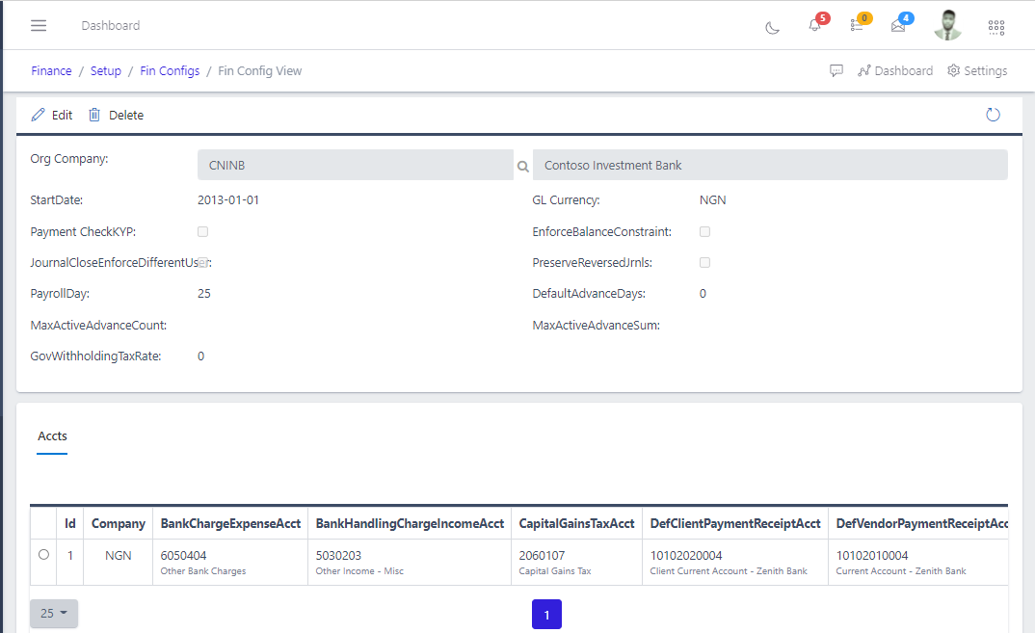Enable the Payment CheckKYP checkbox
This screenshot has width=1035, height=633.
pos(202,231)
